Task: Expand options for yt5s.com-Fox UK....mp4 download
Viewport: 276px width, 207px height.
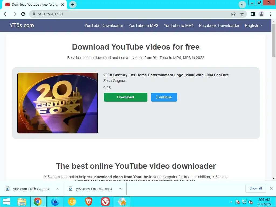Action: click(x=120, y=189)
